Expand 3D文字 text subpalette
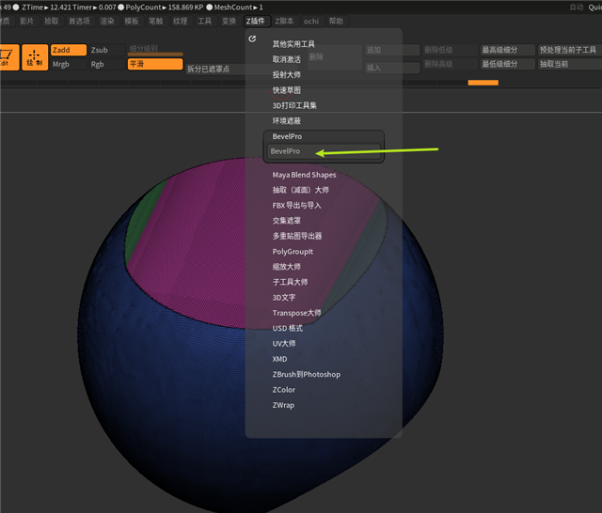Viewport: 602px width, 513px height. point(284,298)
